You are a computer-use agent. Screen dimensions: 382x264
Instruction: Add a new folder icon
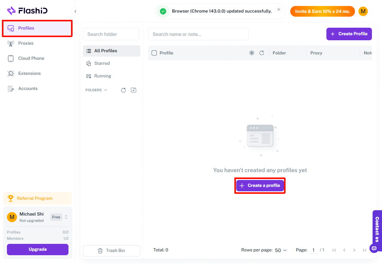pyautogui.click(x=134, y=90)
